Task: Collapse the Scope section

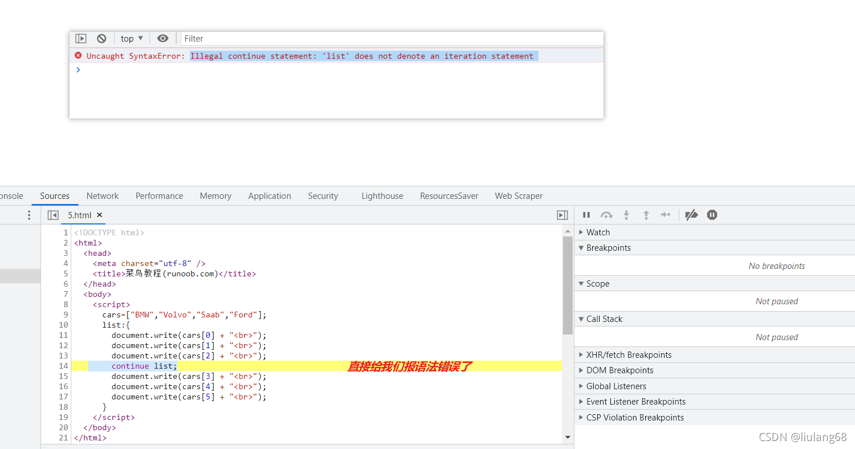Action: pyautogui.click(x=715, y=283)
